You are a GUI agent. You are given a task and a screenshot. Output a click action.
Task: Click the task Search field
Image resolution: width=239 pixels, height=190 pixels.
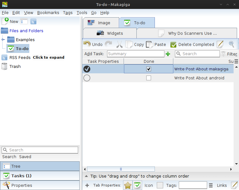(x=197, y=54)
